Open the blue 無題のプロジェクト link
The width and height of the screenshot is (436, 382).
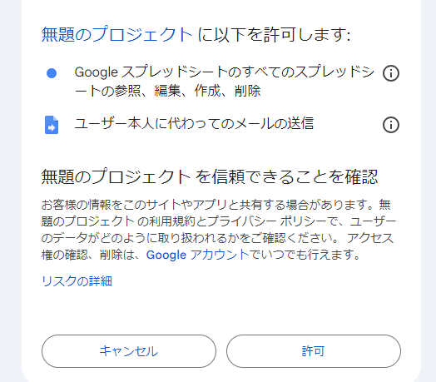pyautogui.click(x=116, y=34)
